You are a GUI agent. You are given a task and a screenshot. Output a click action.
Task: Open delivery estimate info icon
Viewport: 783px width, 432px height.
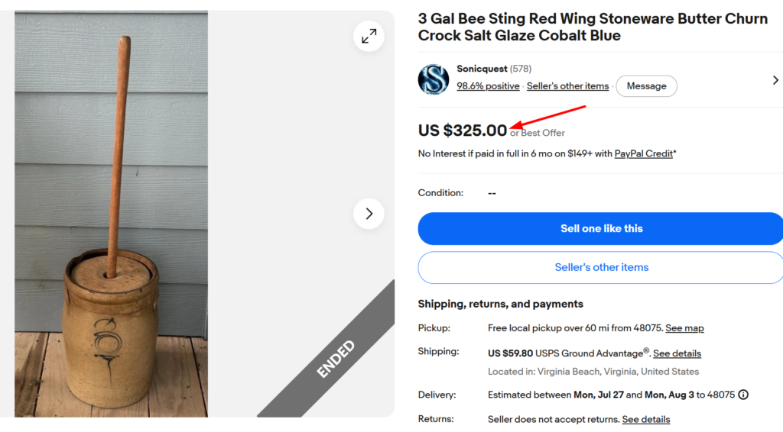pos(743,395)
